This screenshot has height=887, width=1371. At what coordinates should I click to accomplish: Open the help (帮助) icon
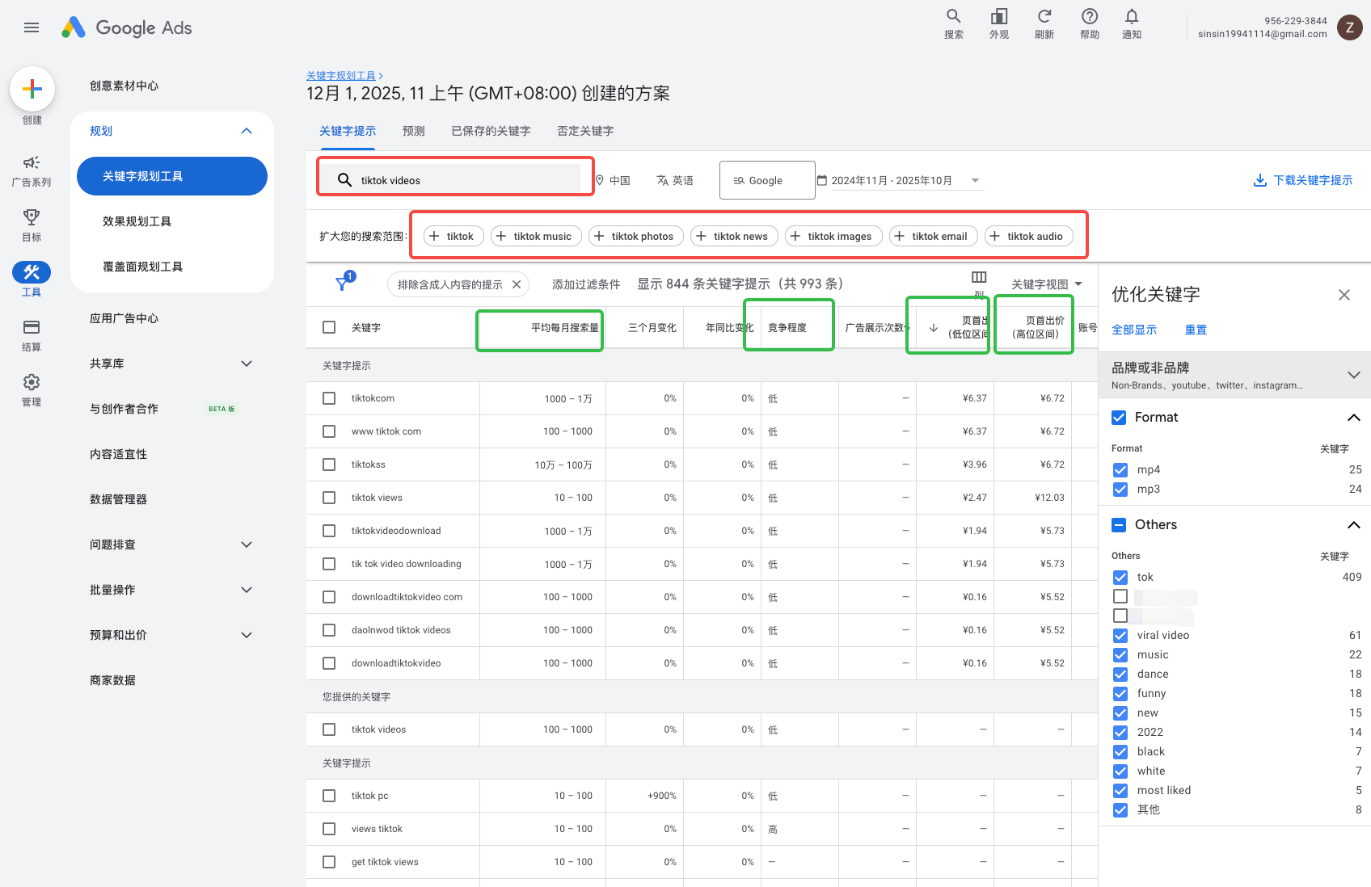pyautogui.click(x=1090, y=23)
